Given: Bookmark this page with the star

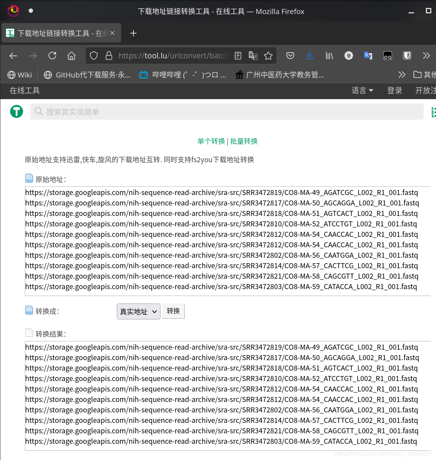Looking at the screenshot, I should [268, 56].
